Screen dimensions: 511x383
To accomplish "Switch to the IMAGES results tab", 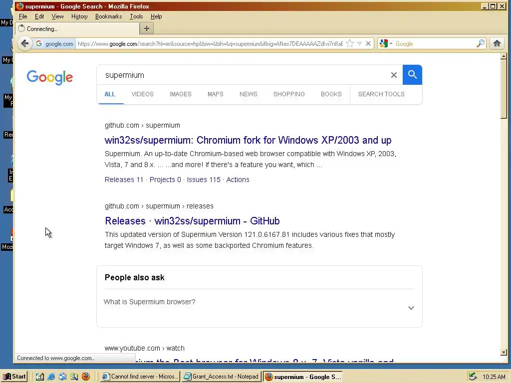I will click(181, 94).
